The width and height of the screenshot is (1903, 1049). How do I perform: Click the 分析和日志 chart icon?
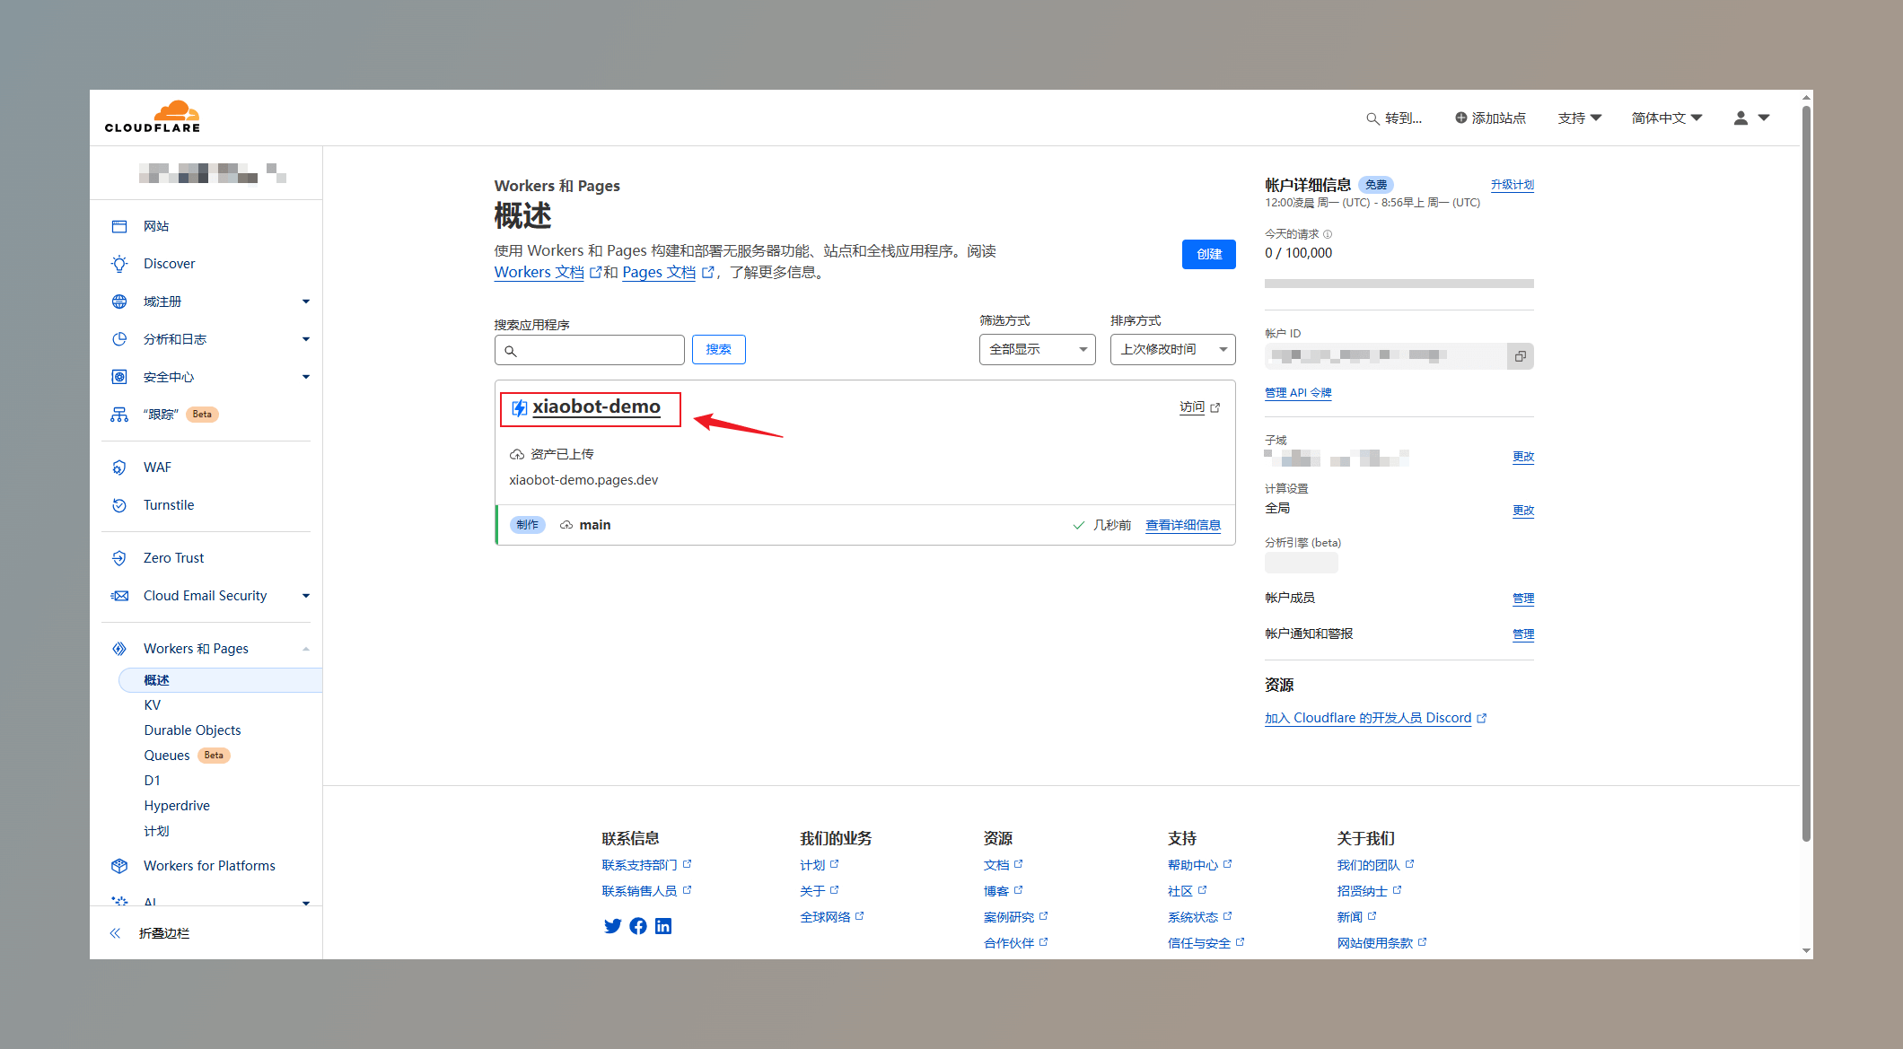[119, 339]
